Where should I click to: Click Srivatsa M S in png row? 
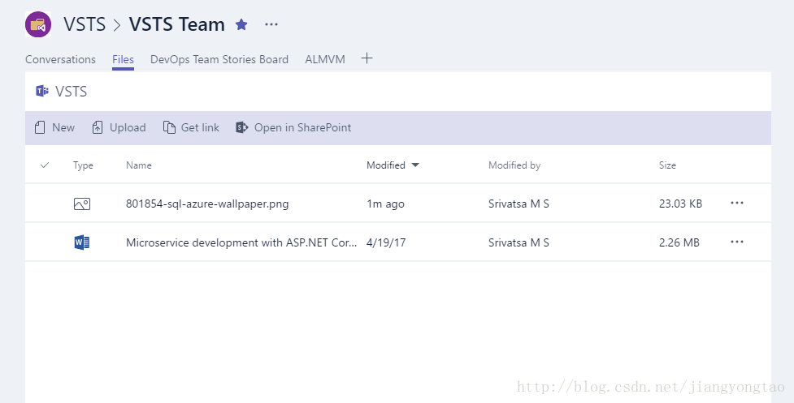pyautogui.click(x=518, y=204)
